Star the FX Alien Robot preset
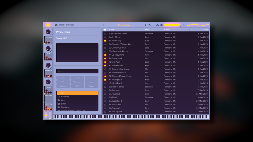This screenshot has width=253, height=142. click(x=105, y=105)
